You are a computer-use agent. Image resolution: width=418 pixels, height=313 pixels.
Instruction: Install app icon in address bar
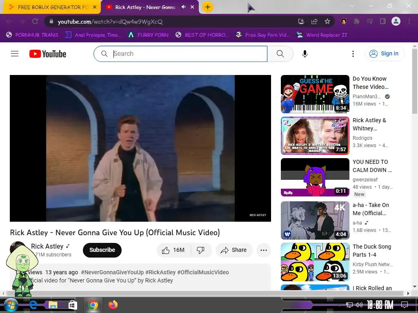pyautogui.click(x=301, y=21)
